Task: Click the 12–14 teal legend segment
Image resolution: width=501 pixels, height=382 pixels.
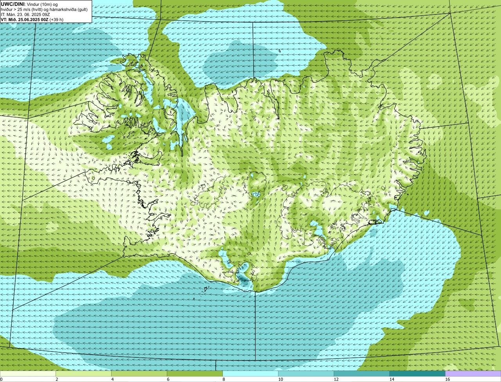Action: (x=362, y=374)
